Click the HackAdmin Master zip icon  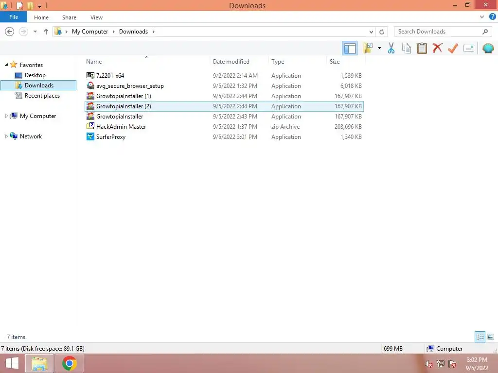pyautogui.click(x=90, y=126)
